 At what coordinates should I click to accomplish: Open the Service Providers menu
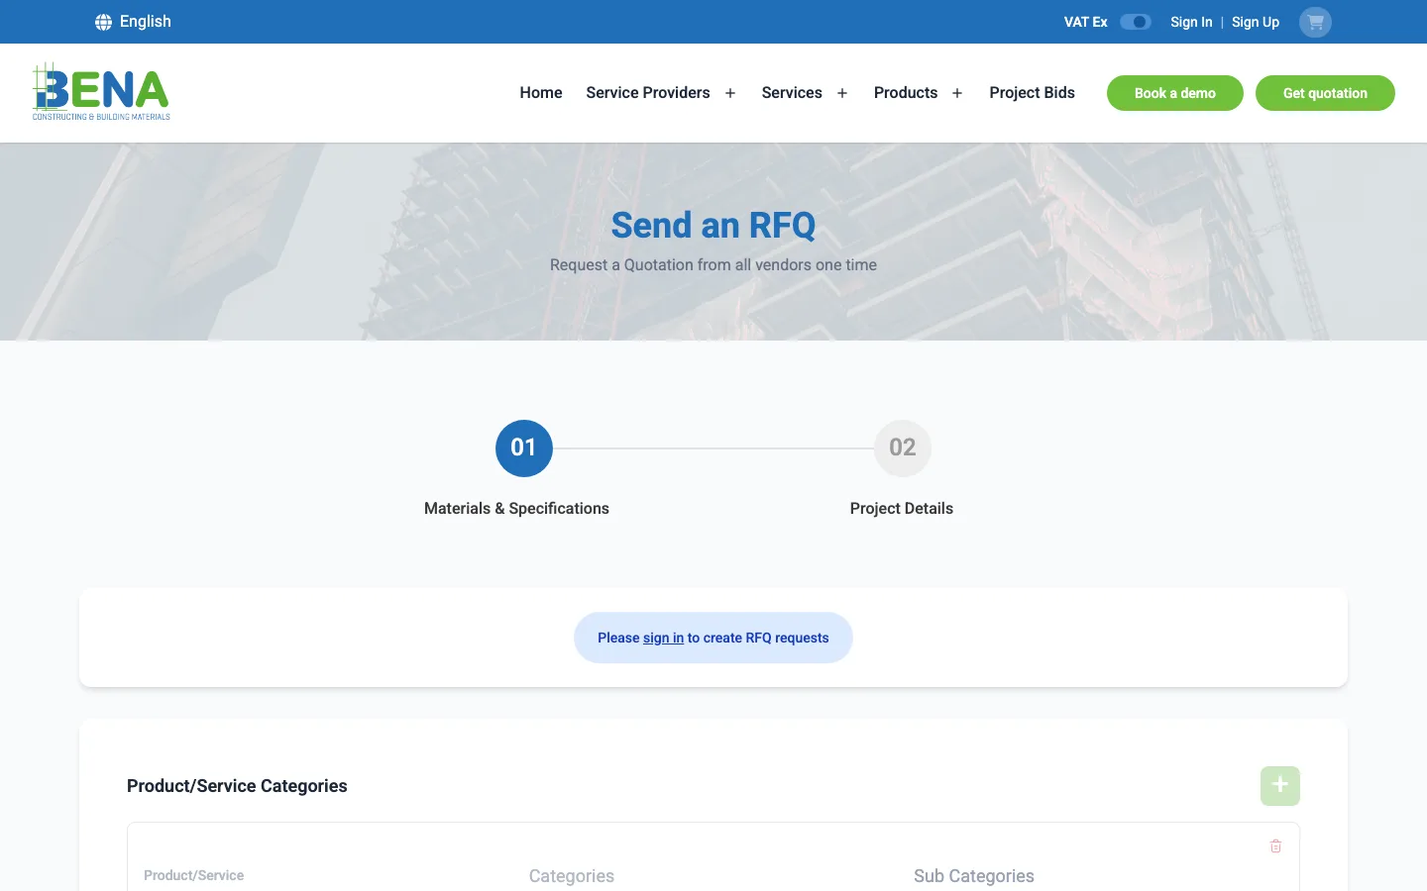point(648,93)
